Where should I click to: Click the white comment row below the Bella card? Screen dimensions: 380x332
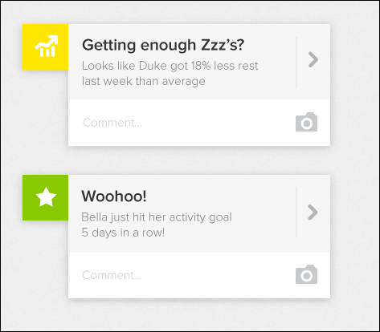199,275
